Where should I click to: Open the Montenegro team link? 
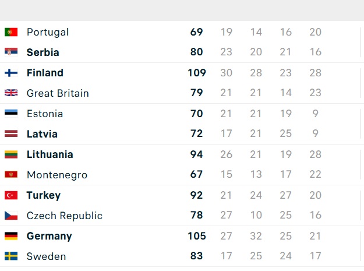pyautogui.click(x=57, y=175)
